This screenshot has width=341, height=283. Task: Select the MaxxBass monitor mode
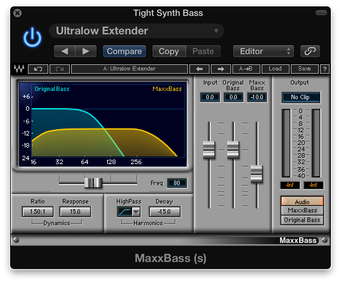click(302, 211)
